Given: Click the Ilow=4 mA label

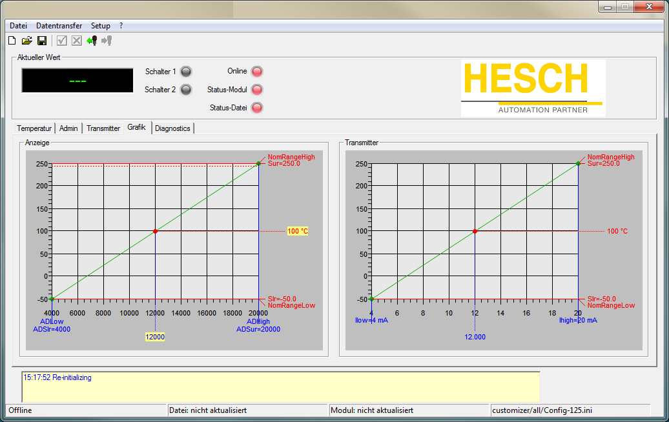Looking at the screenshot, I should point(371,320).
